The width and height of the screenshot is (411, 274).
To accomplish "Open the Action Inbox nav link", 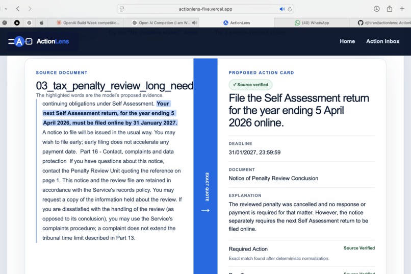I will click(382, 41).
